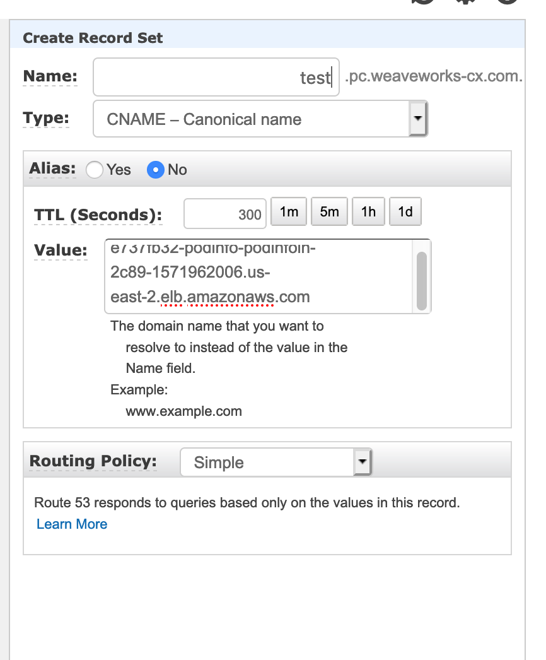Set TTL with the 1h button
This screenshot has height=660, width=546.
point(368,211)
